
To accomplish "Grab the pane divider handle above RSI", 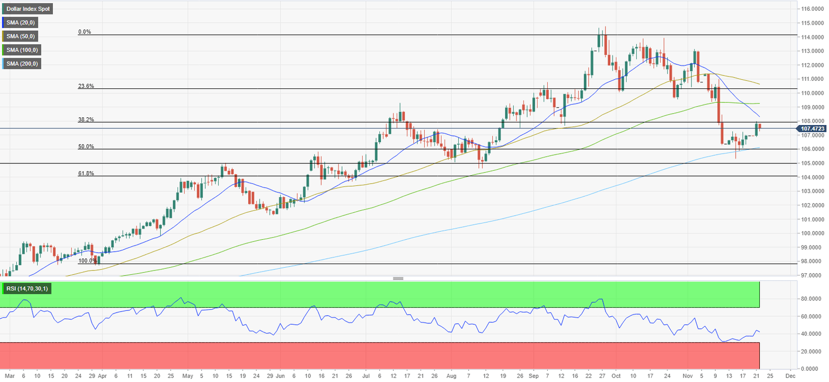I will pos(398,279).
